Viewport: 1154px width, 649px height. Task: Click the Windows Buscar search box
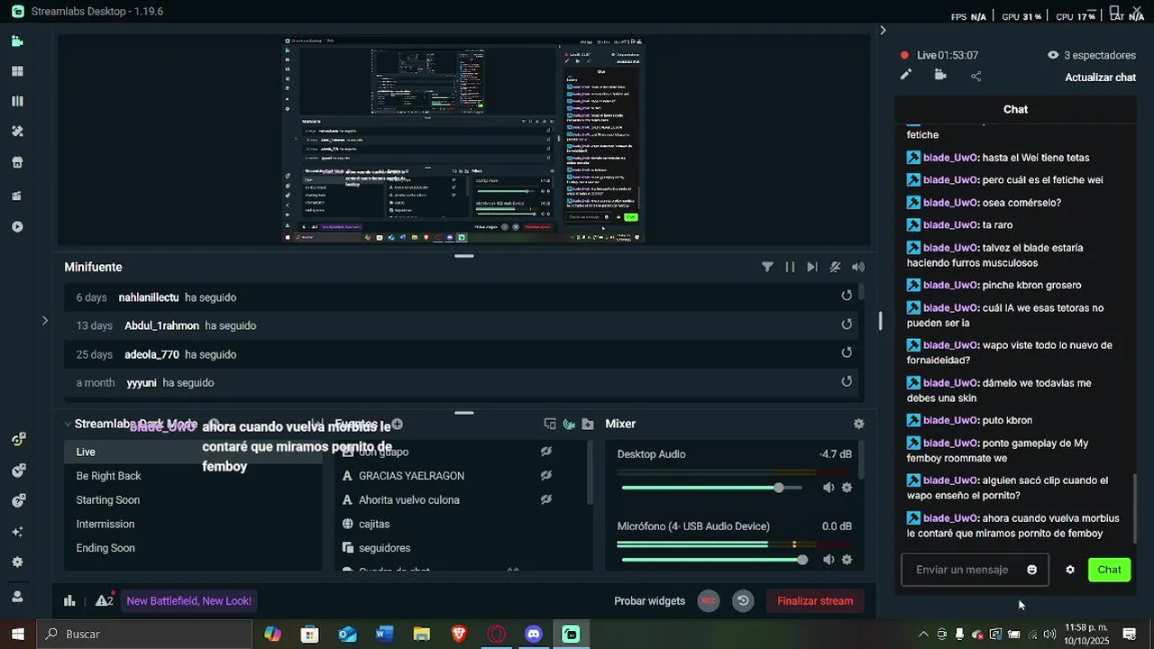pyautogui.click(x=143, y=635)
